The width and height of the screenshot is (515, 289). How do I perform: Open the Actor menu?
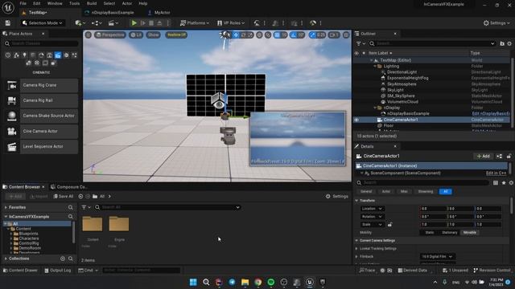tap(127, 3)
